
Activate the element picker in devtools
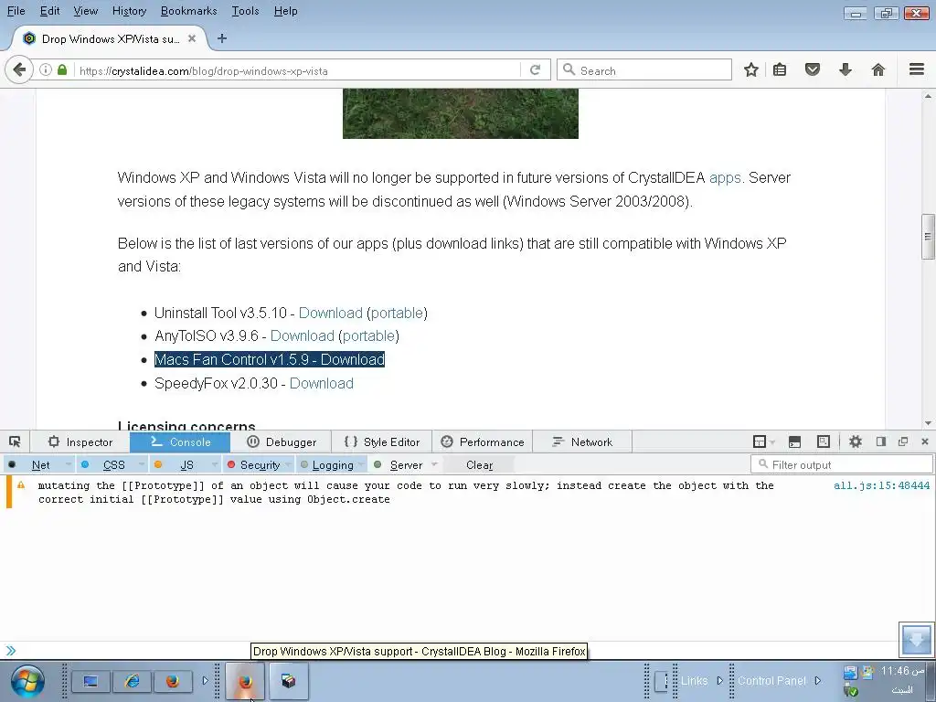click(x=15, y=441)
